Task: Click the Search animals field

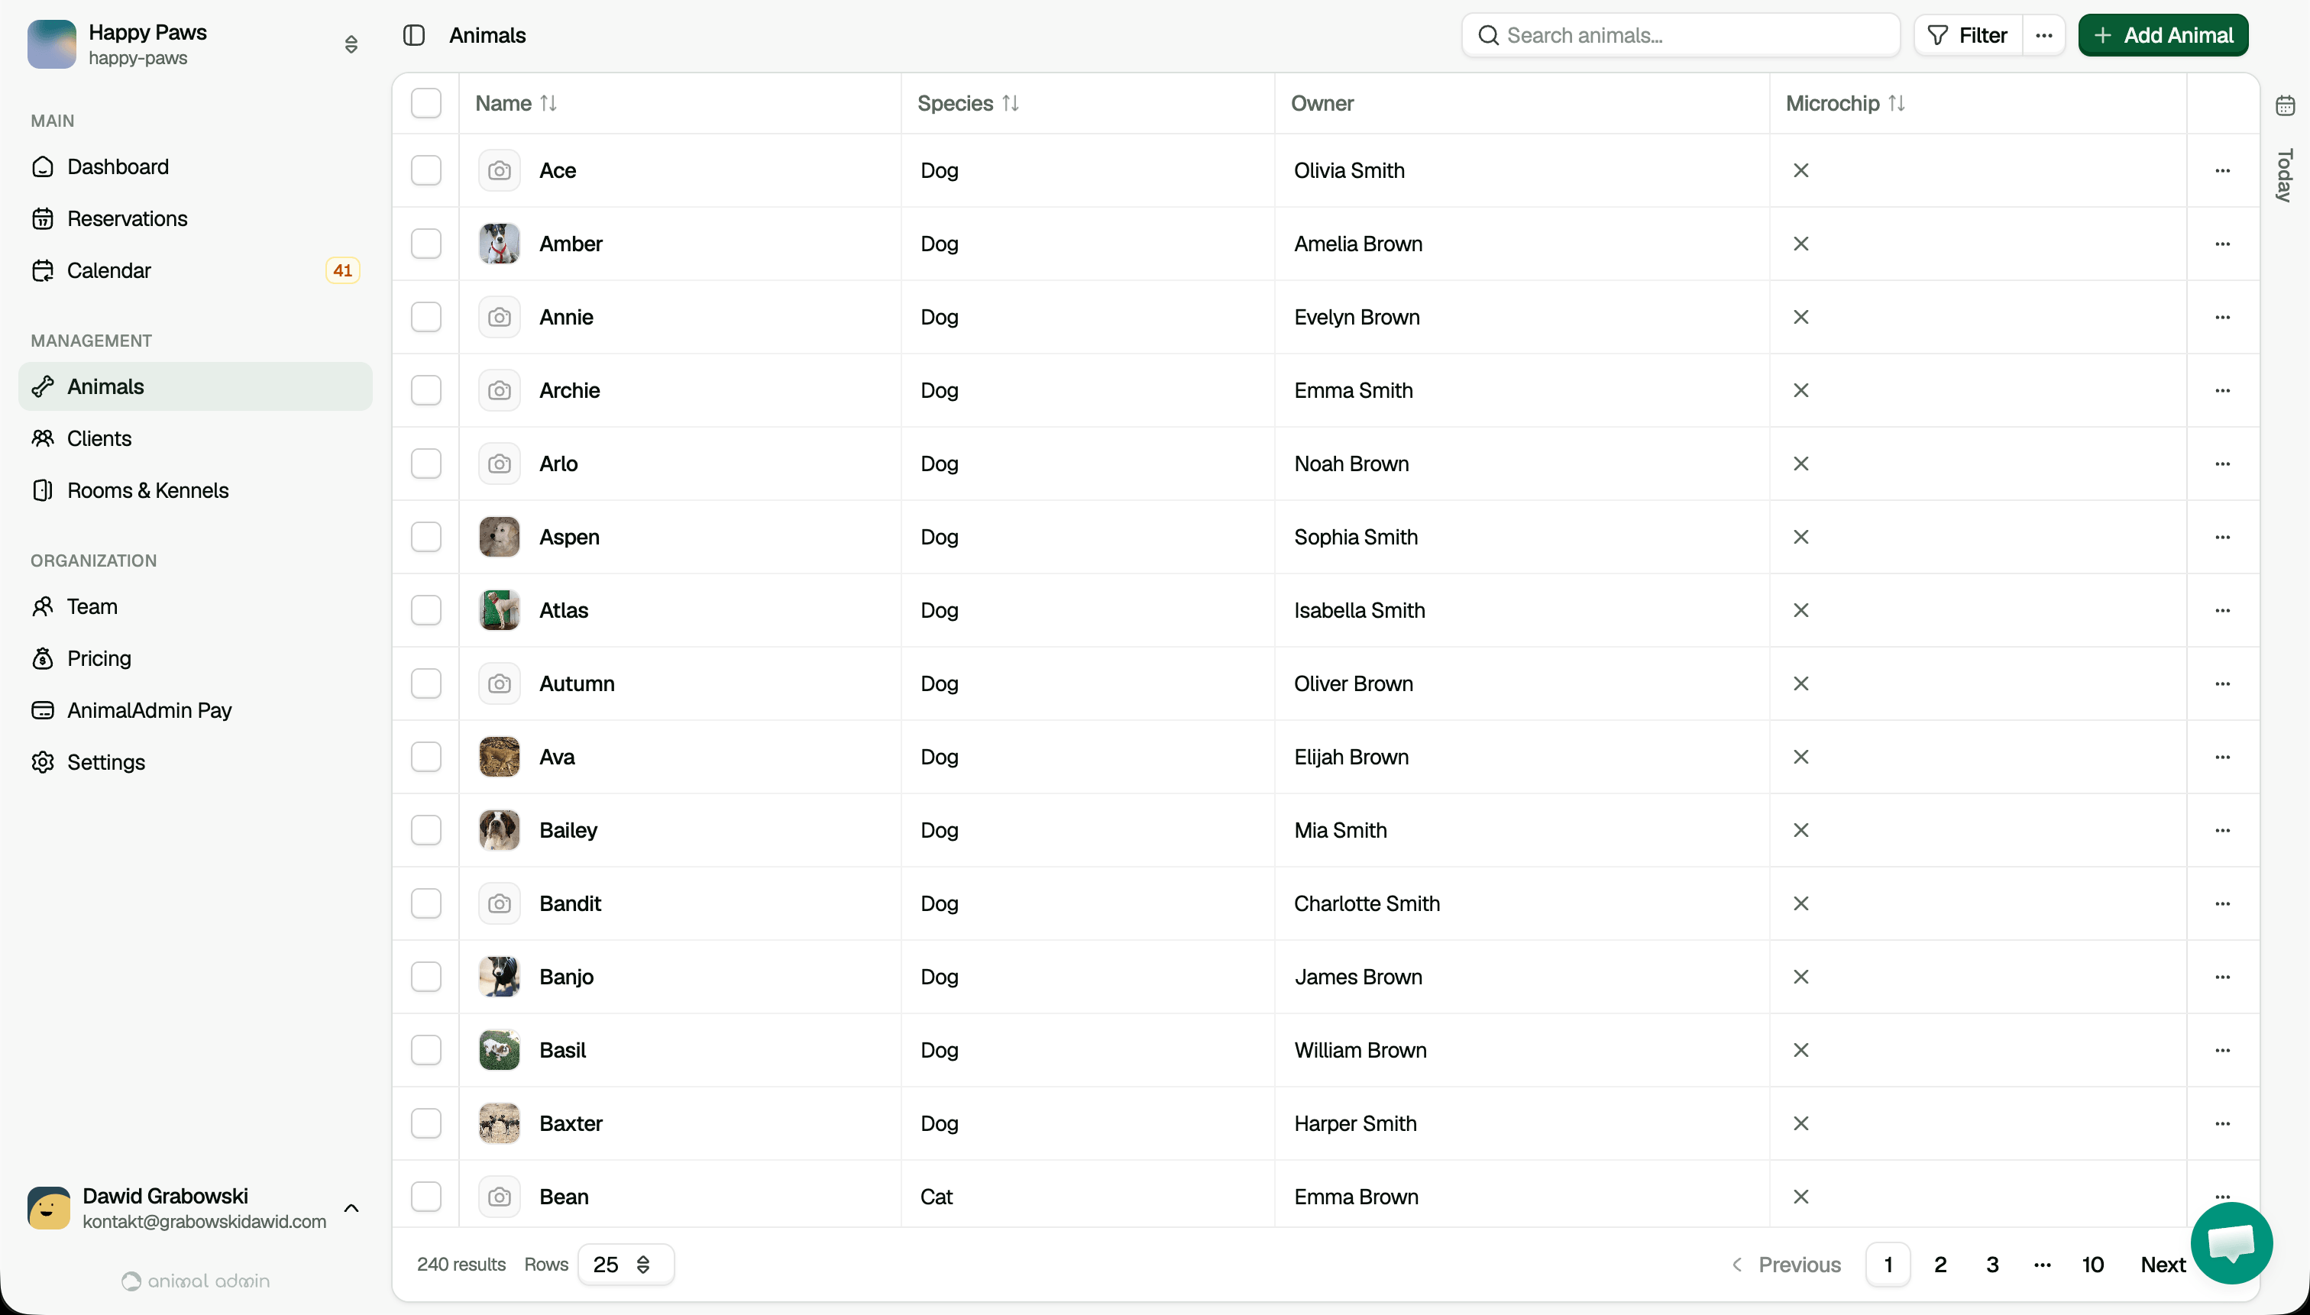Action: click(1681, 35)
